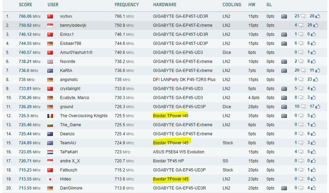Sort by FREQUENCY column header

(x=127, y=5)
